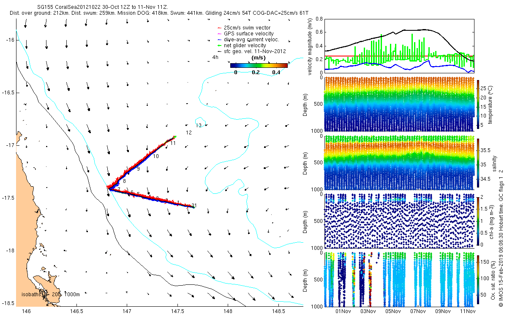507x316 pixels.
Task: Click the '09Nov' date tick
Action: [443, 311]
